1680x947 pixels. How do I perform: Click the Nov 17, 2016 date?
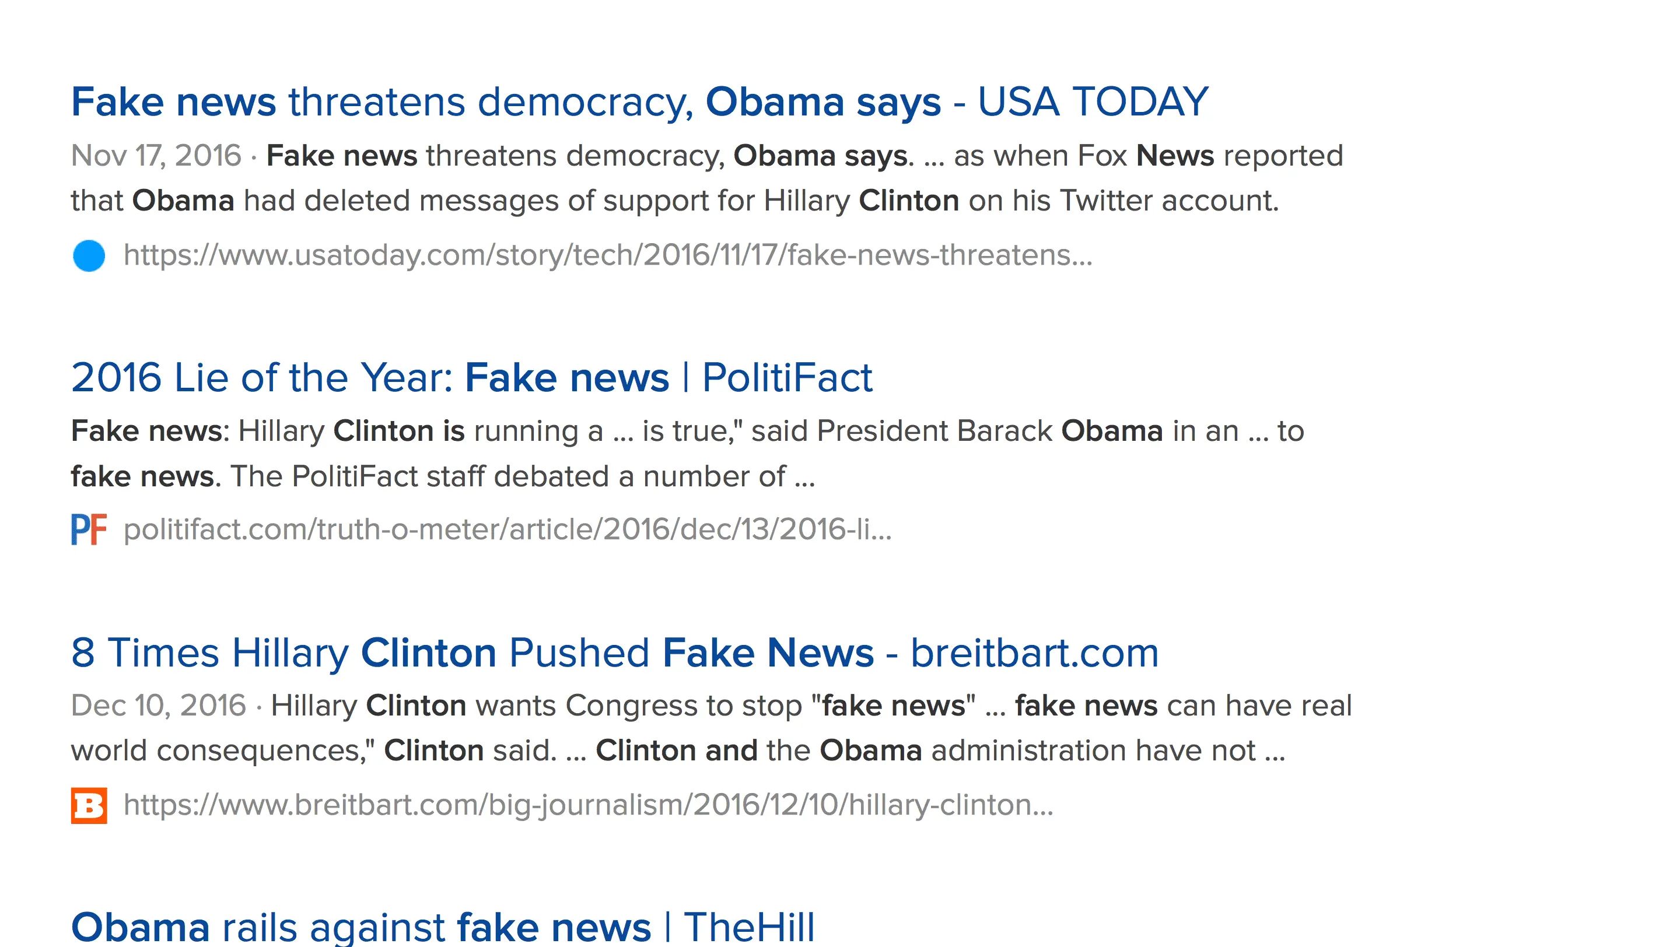[x=156, y=156]
